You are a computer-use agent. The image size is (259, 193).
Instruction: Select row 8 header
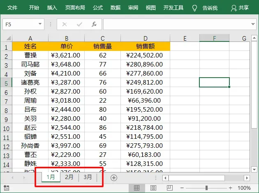pyautogui.click(x=6, y=110)
